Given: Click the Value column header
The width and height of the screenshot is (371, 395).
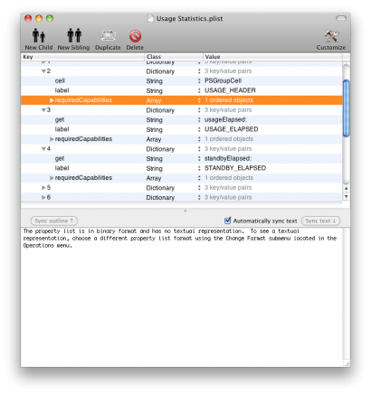Looking at the screenshot, I should click(272, 57).
